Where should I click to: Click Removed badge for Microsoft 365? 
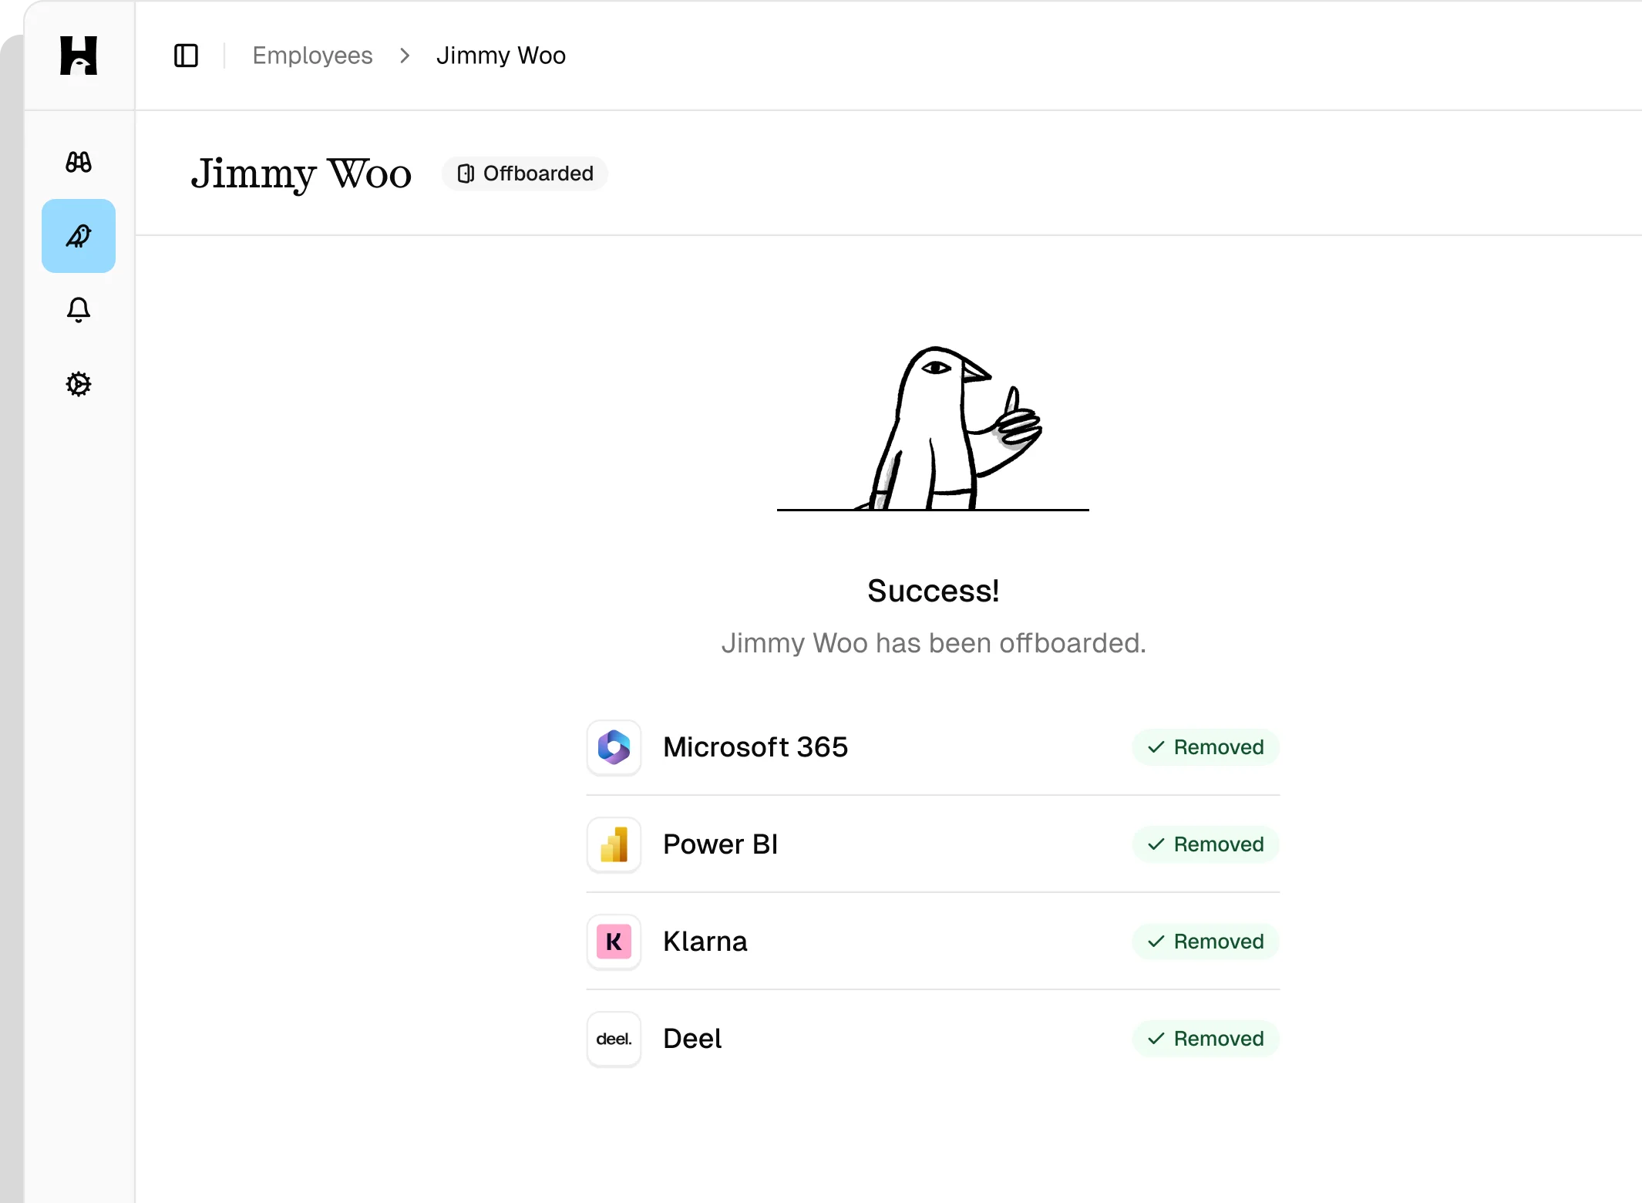pos(1206,747)
